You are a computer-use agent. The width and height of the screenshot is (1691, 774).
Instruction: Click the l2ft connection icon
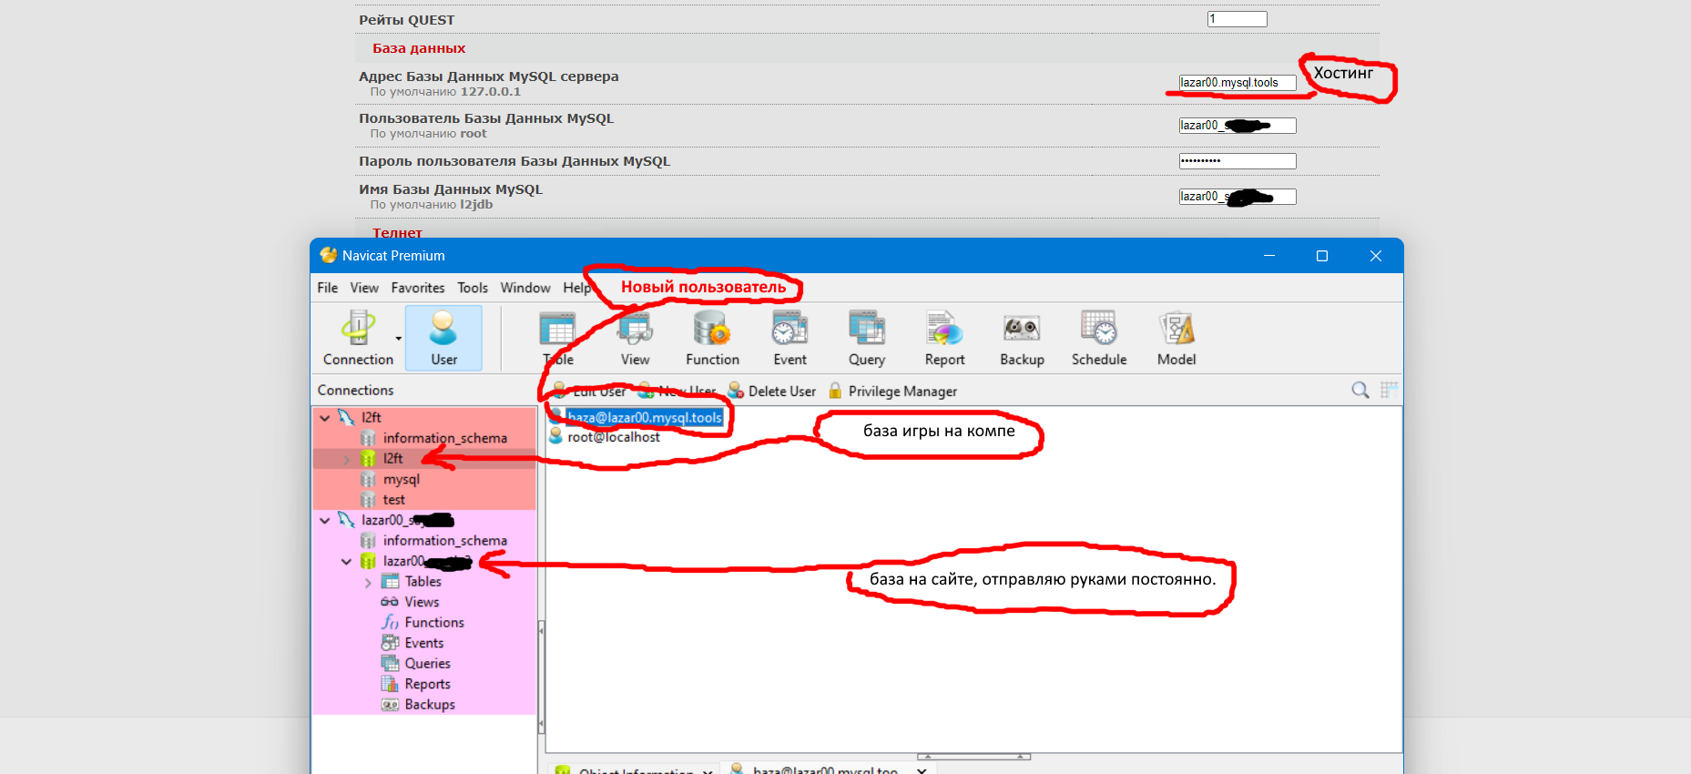[346, 417]
